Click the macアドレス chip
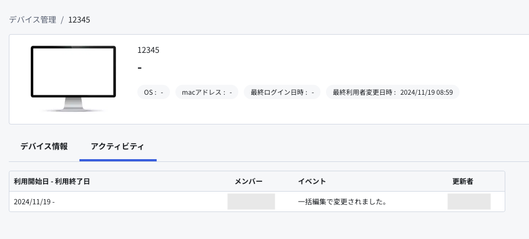This screenshot has height=239, width=529. [207, 92]
